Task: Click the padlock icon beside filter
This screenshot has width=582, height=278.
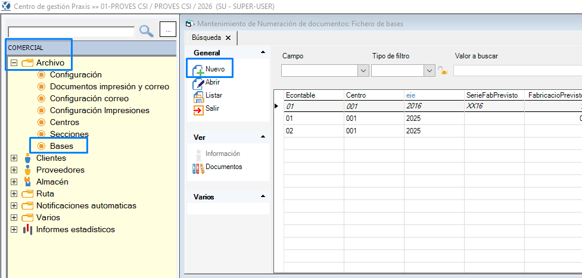Action: [443, 70]
